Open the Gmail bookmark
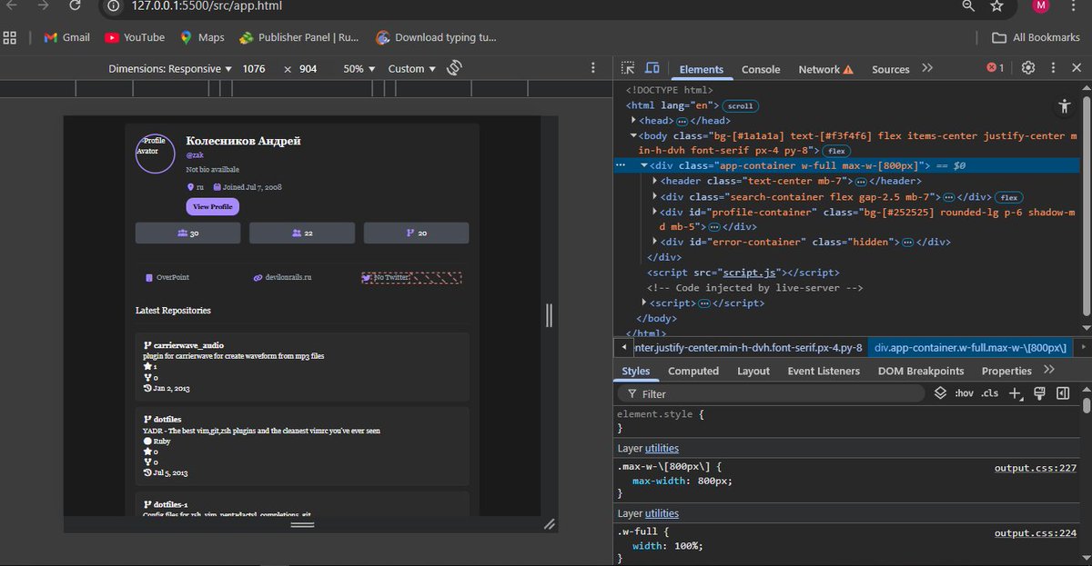The image size is (1092, 566). pyautogui.click(x=67, y=37)
